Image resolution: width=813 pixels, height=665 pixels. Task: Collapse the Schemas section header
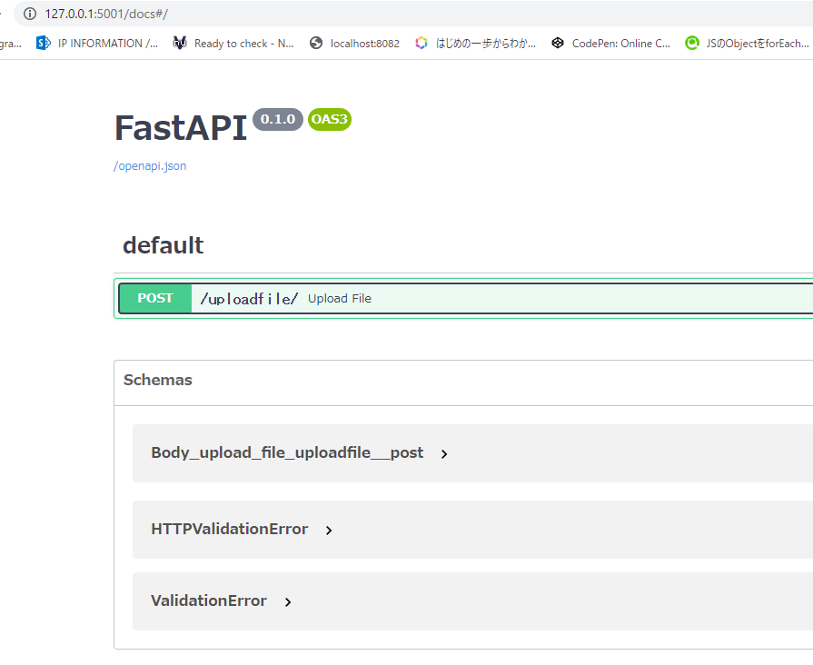[x=158, y=381]
